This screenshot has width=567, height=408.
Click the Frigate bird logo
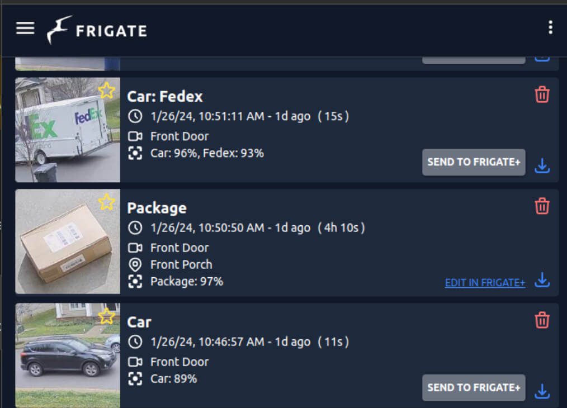coord(59,30)
